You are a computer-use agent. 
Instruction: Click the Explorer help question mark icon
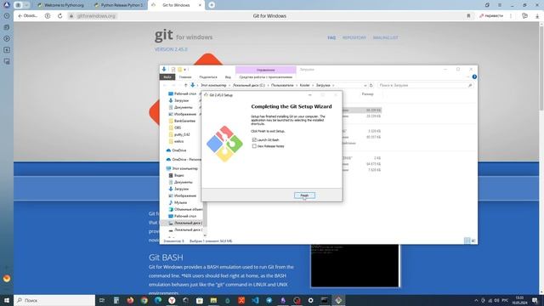(474, 77)
